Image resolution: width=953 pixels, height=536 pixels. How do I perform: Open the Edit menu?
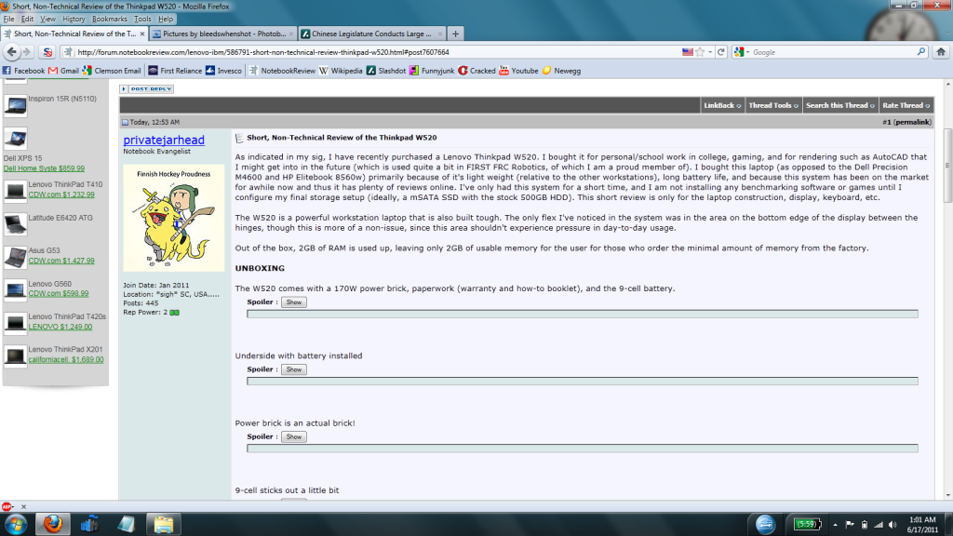click(x=27, y=19)
